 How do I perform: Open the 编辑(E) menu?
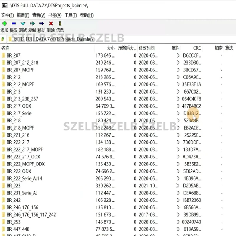[x=23, y=15]
